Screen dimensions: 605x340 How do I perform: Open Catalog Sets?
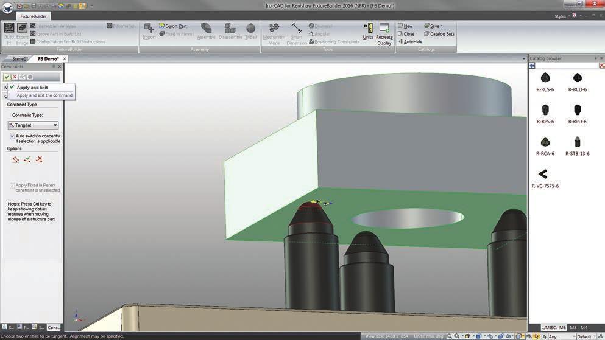[x=439, y=33]
